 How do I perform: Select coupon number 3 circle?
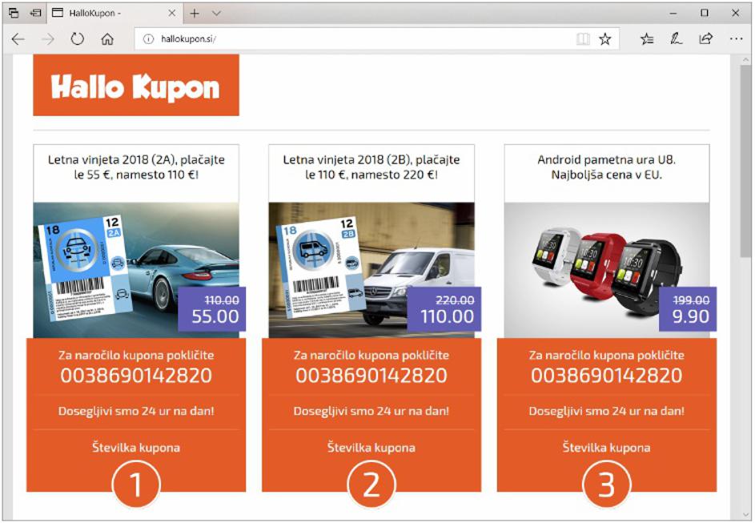click(606, 485)
